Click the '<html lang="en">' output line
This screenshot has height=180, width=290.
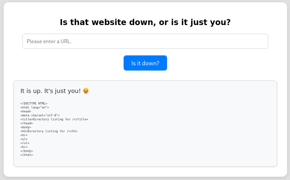tap(35, 107)
